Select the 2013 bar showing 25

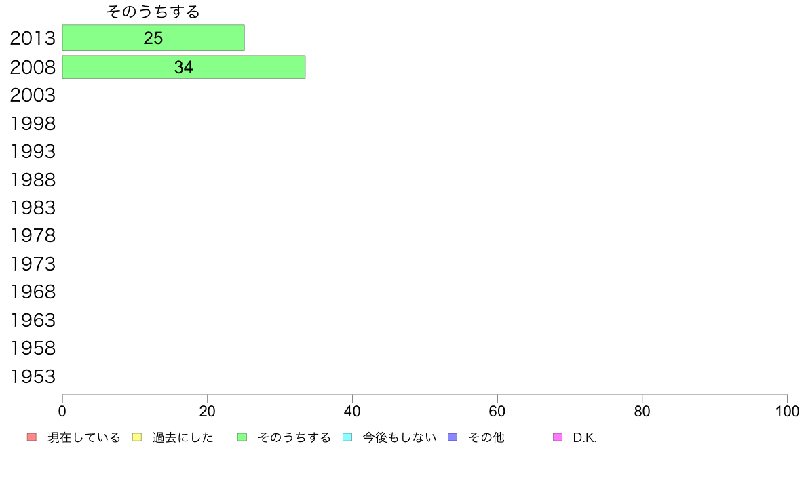(153, 37)
